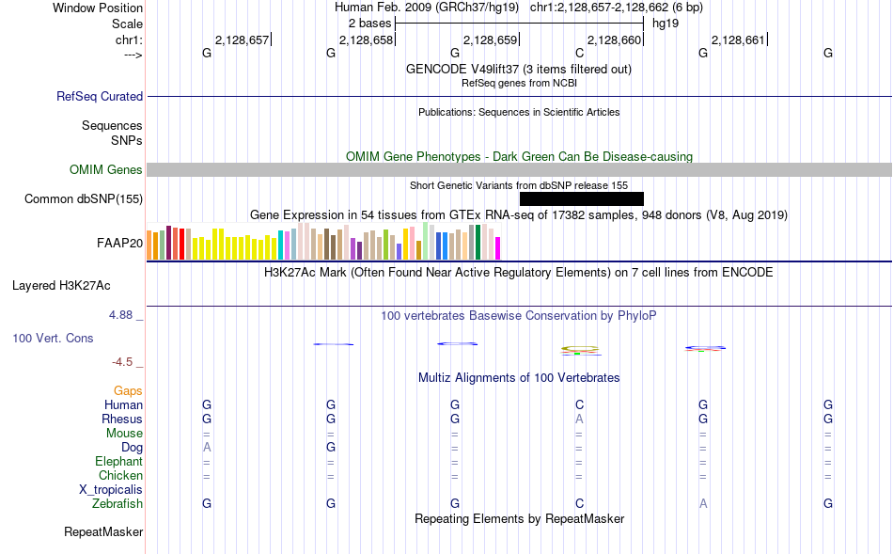Click the gray OMIM Genes bar
The image size is (893, 554).
520,170
